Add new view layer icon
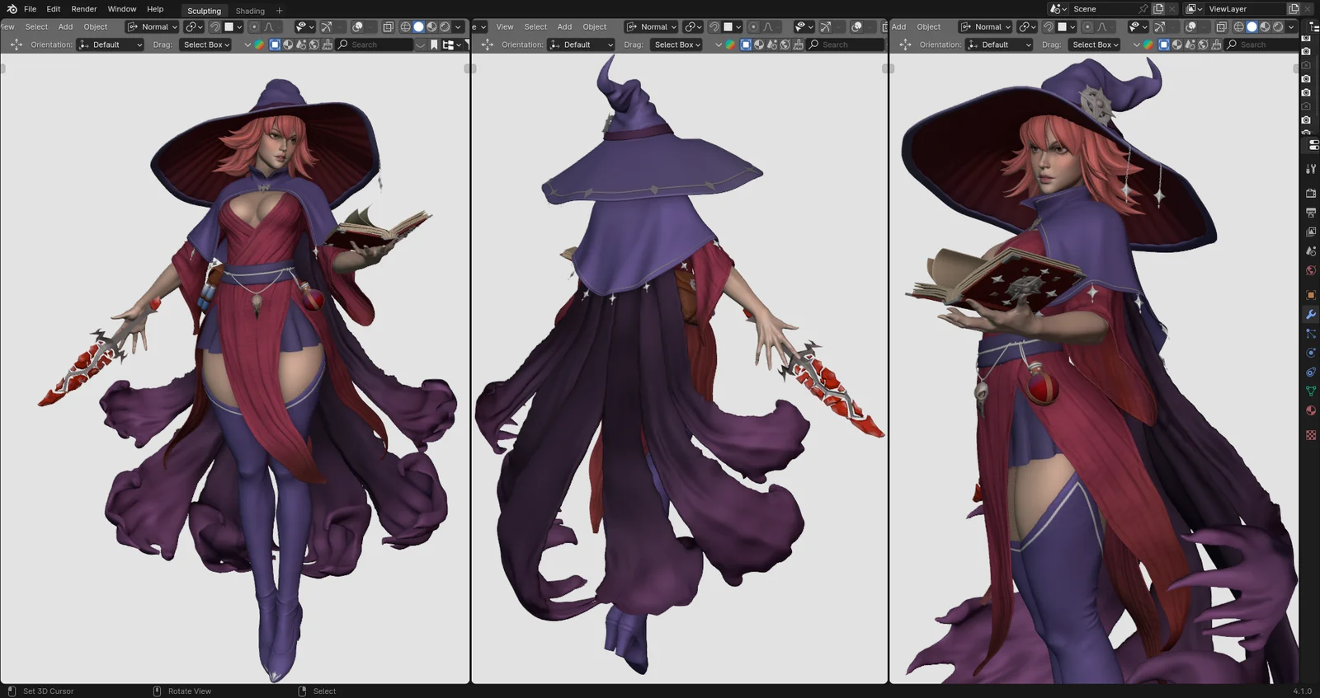This screenshot has height=698, width=1320. pyautogui.click(x=1294, y=9)
